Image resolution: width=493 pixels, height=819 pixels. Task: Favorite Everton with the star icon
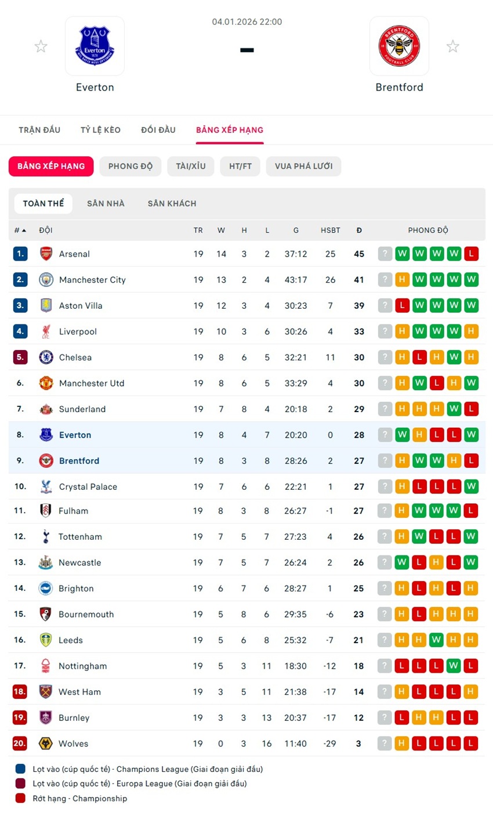tap(41, 46)
